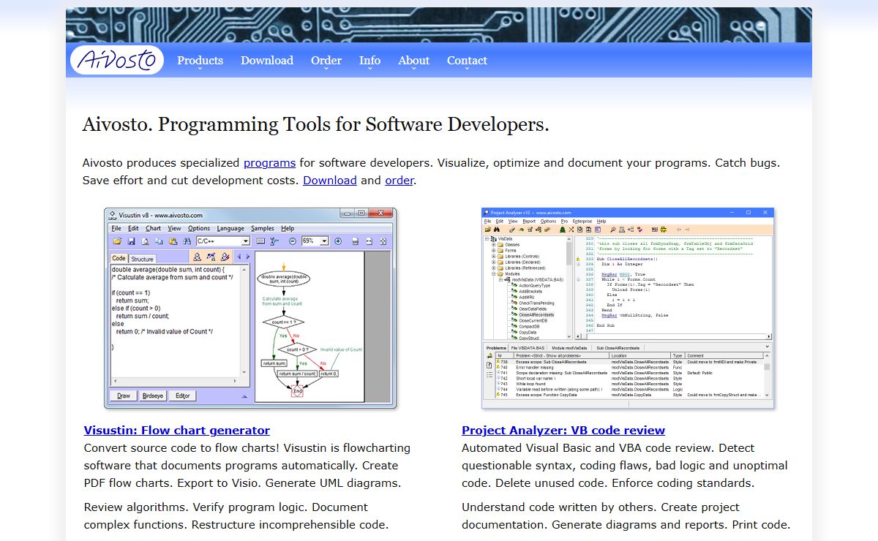
Task: Click the Aivosto logo
Action: coord(117,60)
